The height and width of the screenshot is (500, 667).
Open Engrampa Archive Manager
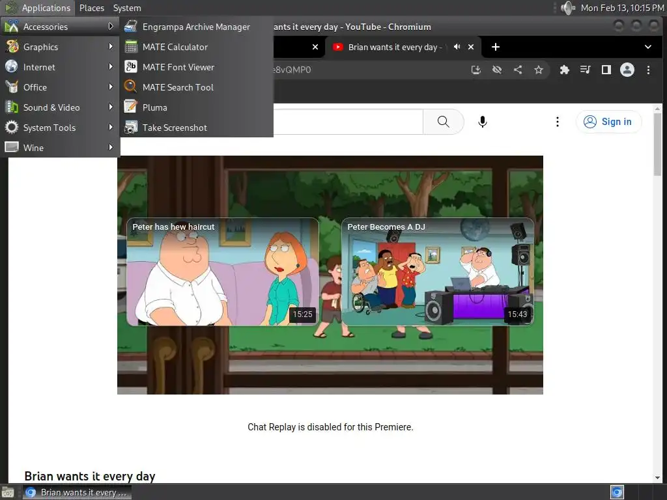point(197,27)
